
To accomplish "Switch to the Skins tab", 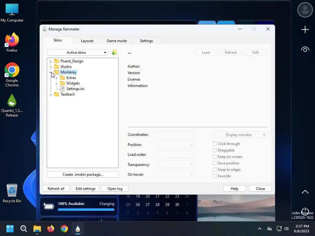I will pyautogui.click(x=58, y=40).
